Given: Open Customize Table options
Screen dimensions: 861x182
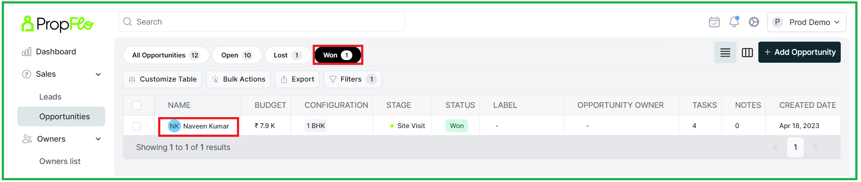Looking at the screenshot, I should click(x=162, y=79).
